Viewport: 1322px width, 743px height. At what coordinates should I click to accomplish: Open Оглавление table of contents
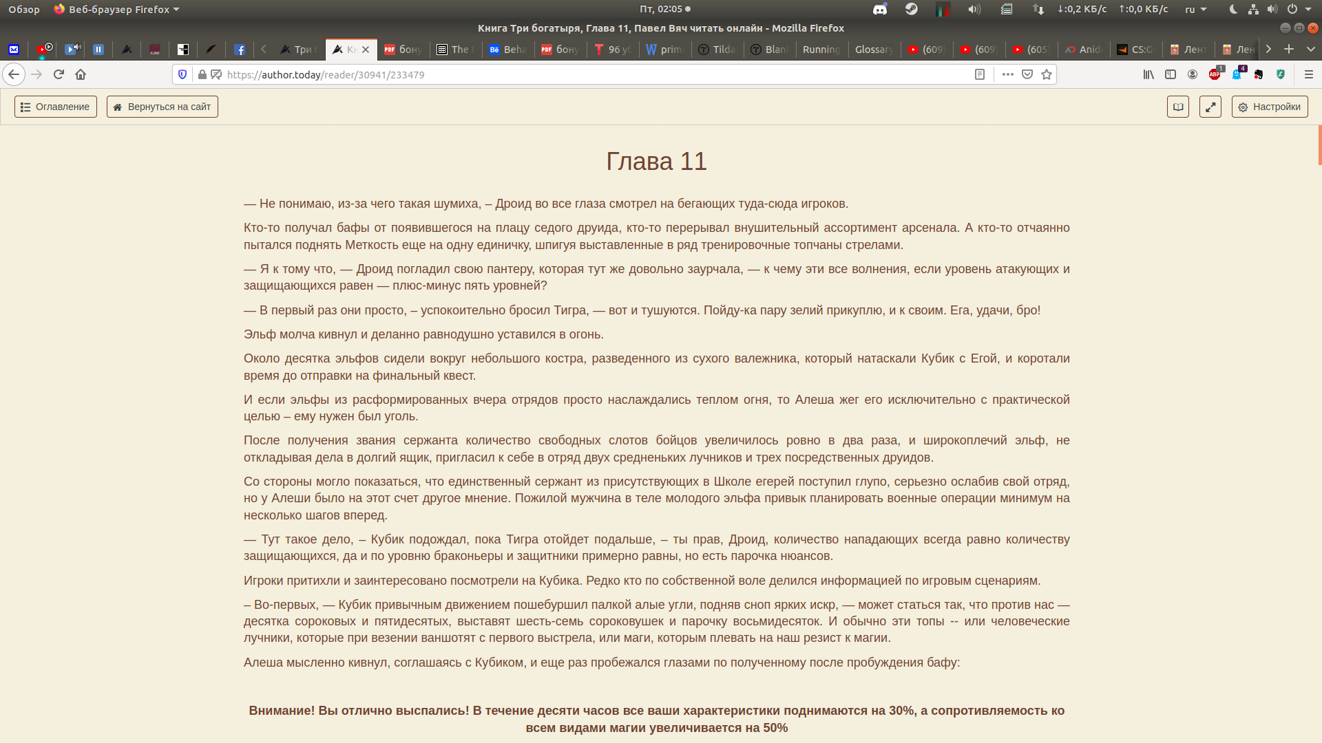point(56,107)
